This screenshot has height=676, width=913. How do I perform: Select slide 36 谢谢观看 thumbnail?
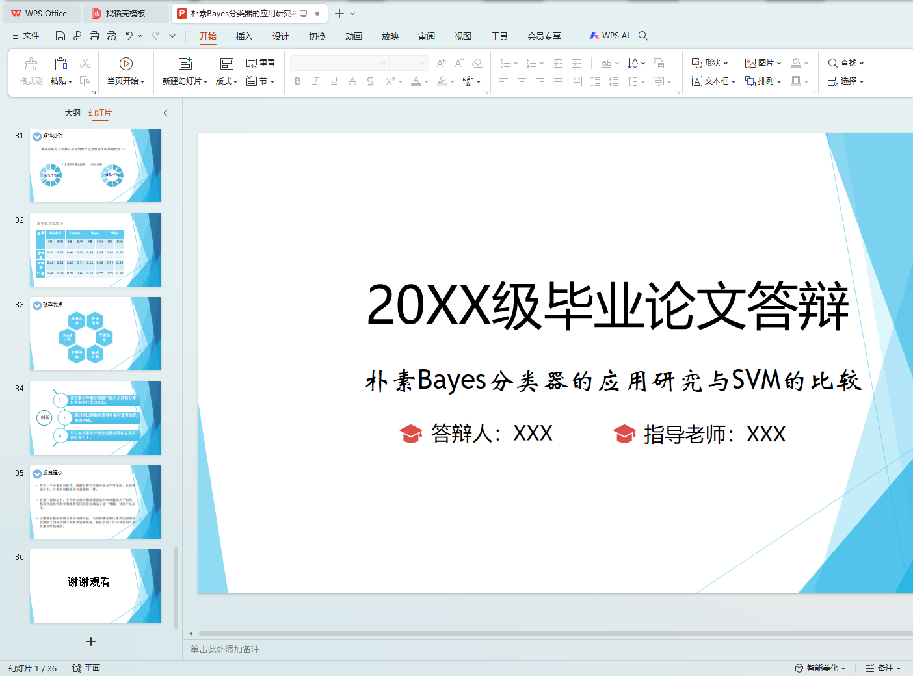pyautogui.click(x=96, y=586)
